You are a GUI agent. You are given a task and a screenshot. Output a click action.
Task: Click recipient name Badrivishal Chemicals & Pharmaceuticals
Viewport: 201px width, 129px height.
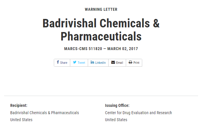click(x=44, y=113)
